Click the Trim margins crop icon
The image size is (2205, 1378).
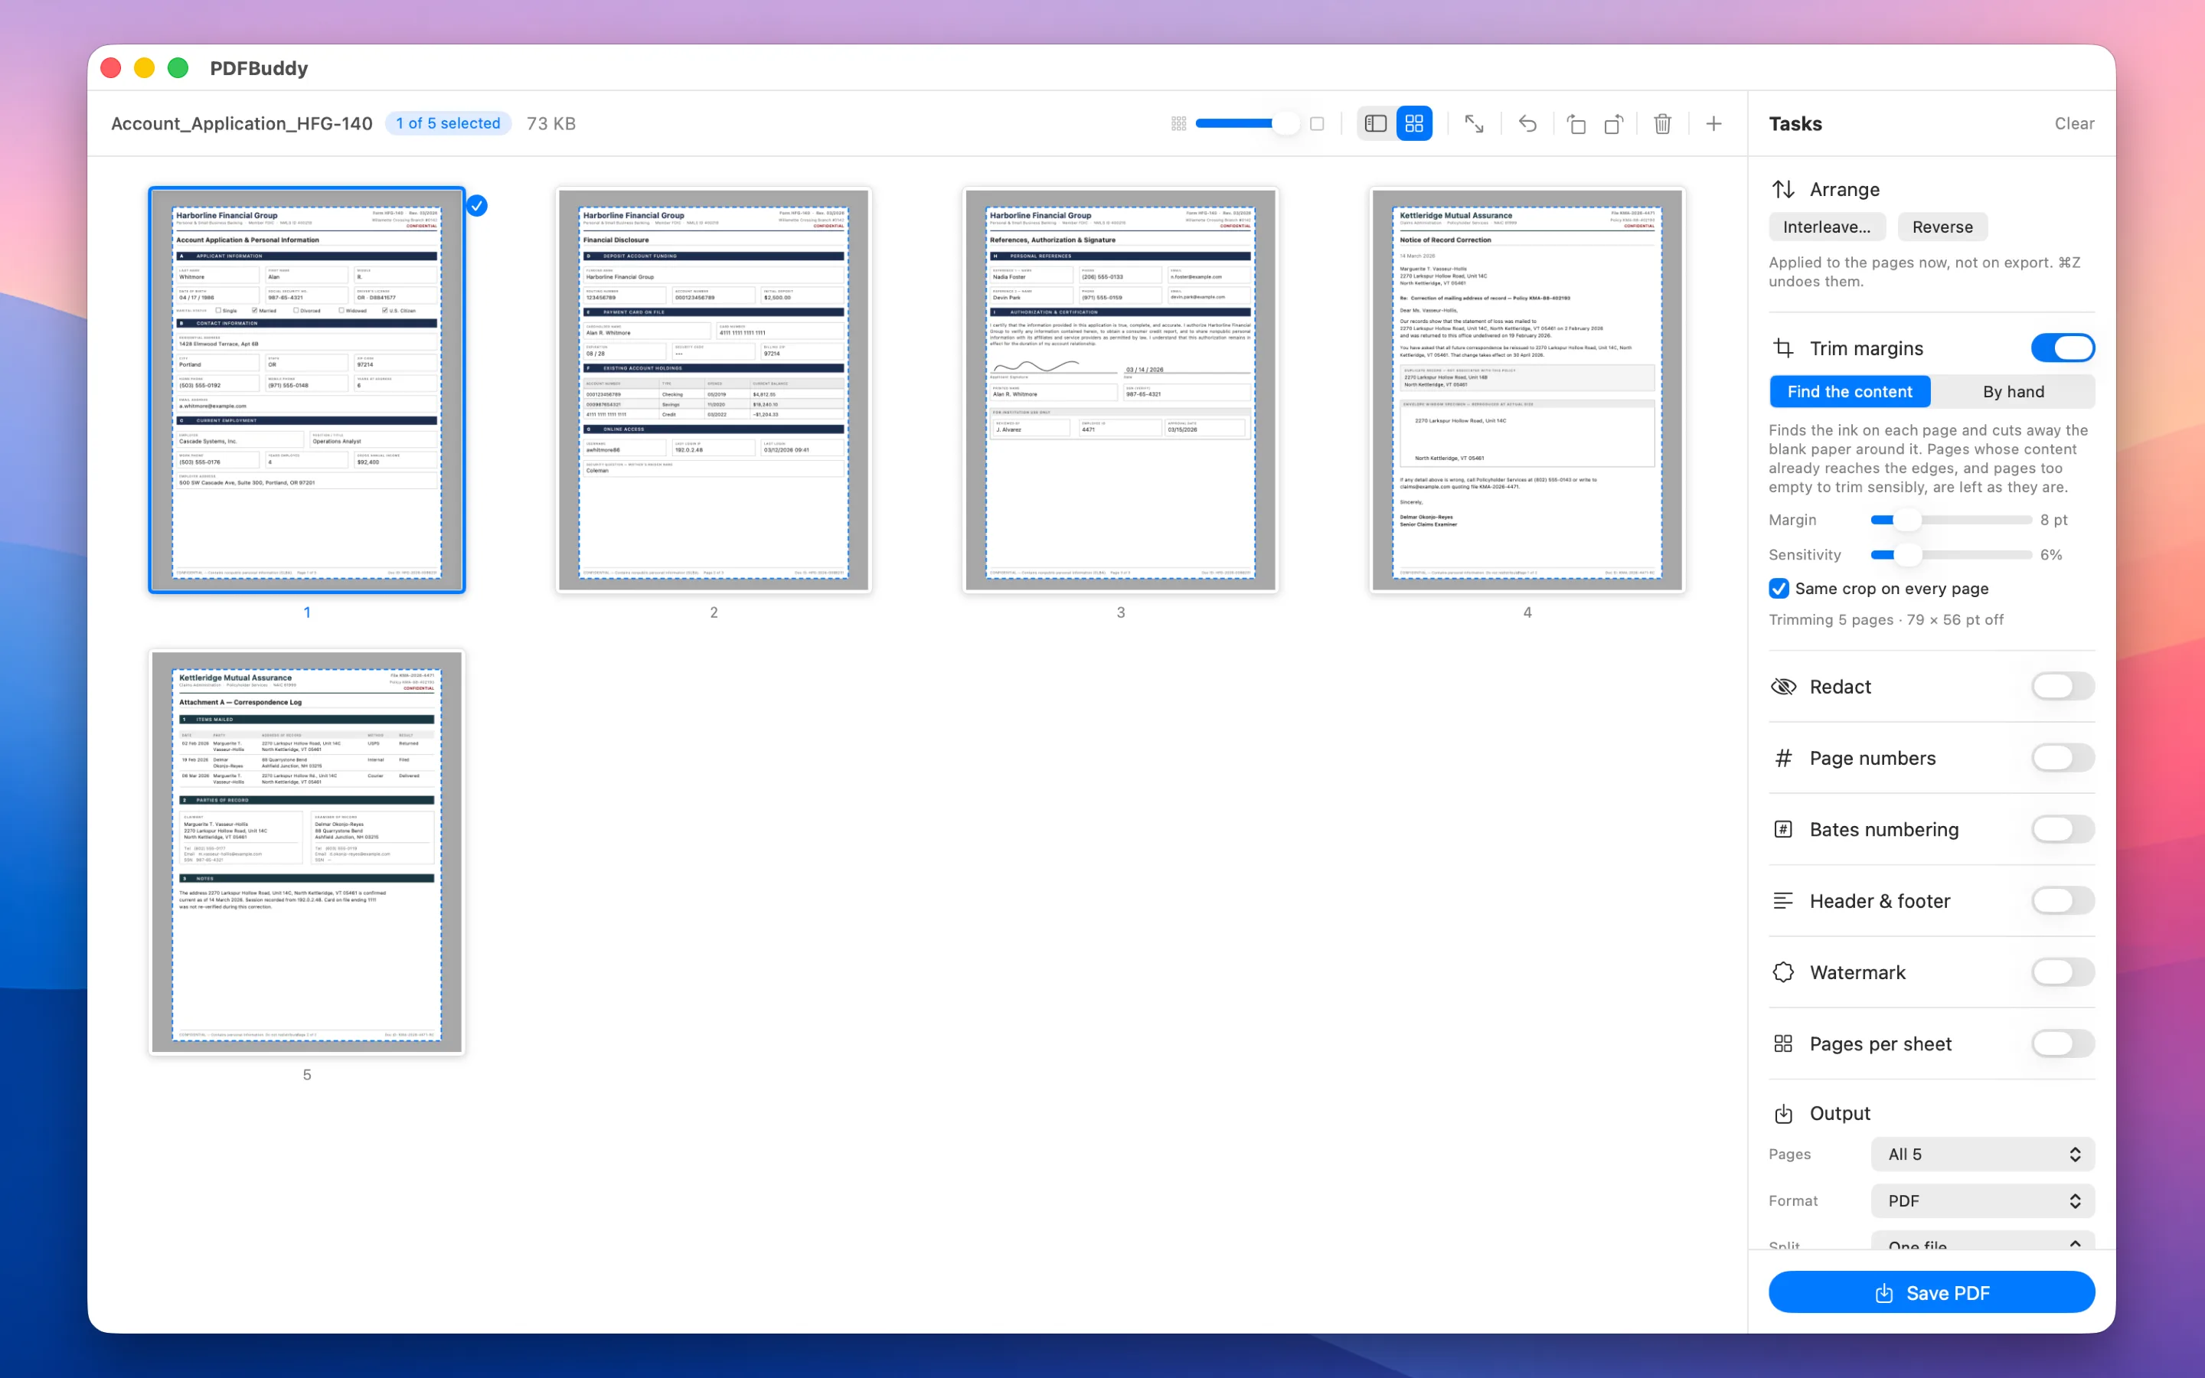pyautogui.click(x=1783, y=348)
